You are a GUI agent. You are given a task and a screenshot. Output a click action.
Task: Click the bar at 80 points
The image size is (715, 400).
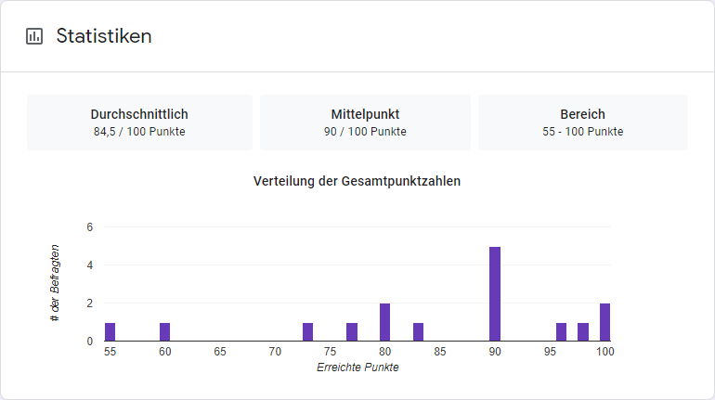click(384, 323)
